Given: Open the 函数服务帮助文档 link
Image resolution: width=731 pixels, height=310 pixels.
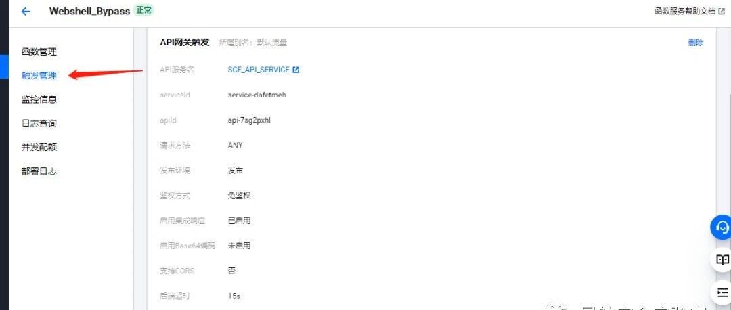Looking at the screenshot, I should coord(685,12).
